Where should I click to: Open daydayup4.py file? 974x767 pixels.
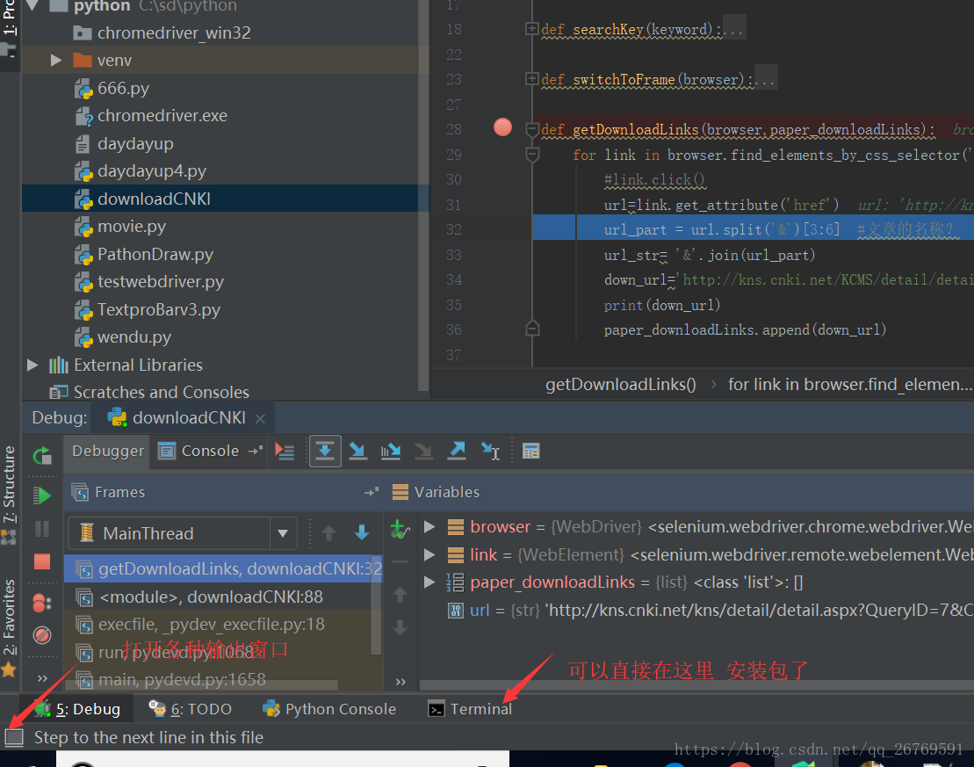[141, 171]
